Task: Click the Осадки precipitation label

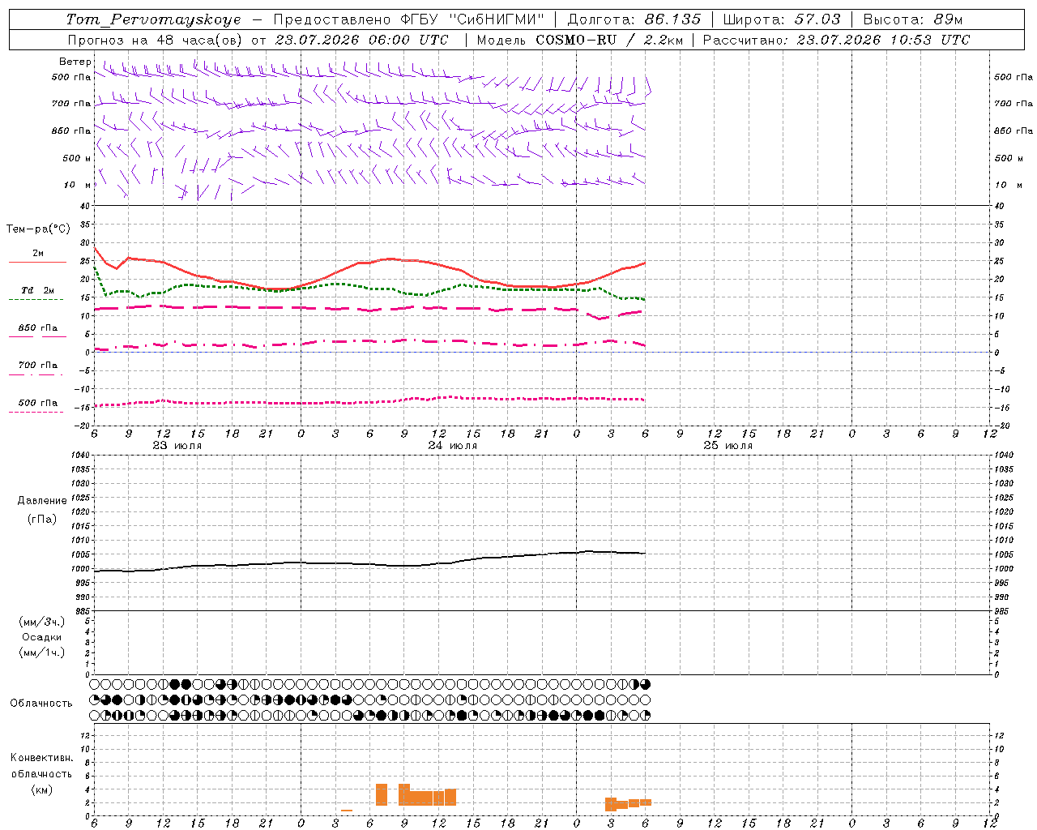Action: (42, 637)
